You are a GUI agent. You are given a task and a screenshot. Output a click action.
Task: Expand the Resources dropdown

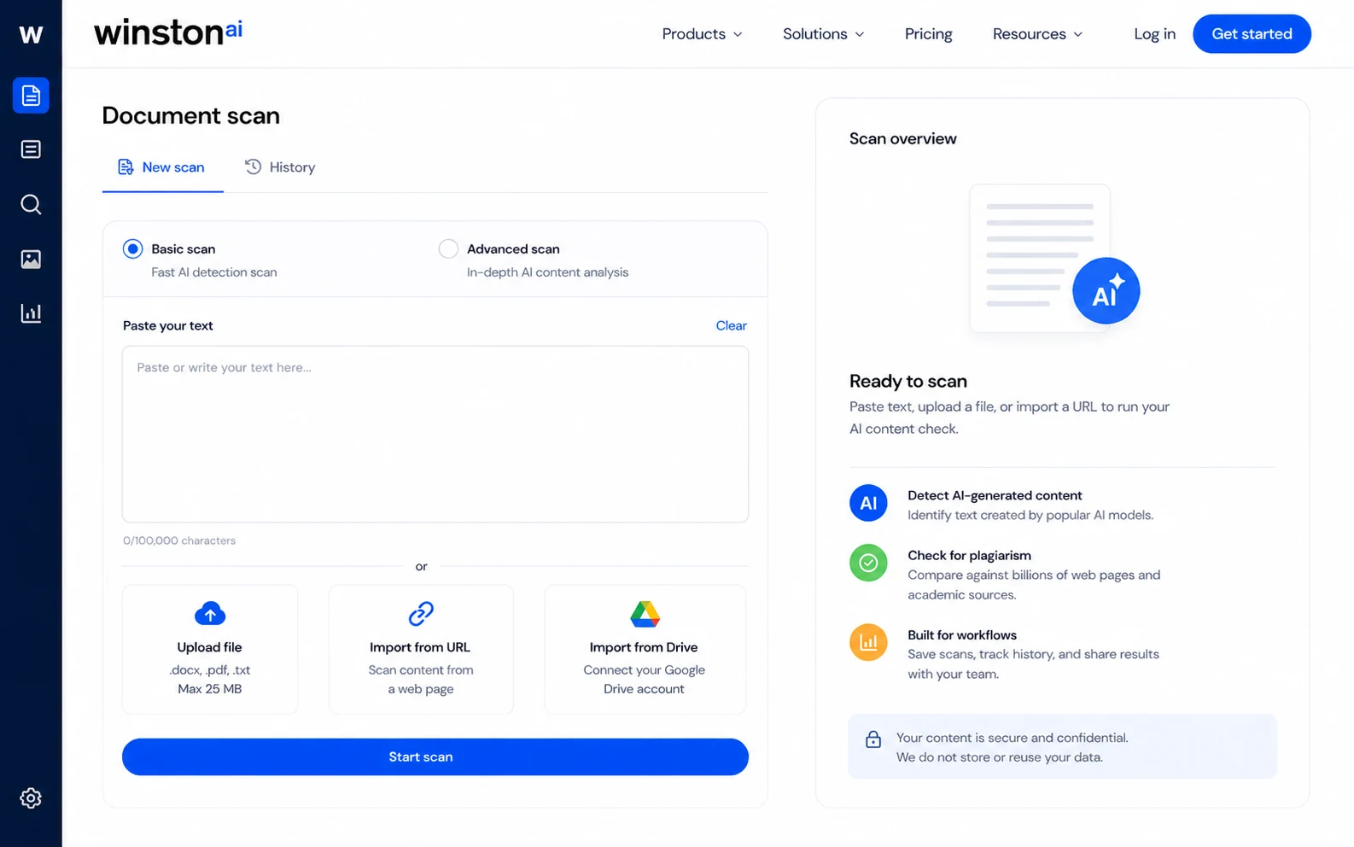[1037, 34]
